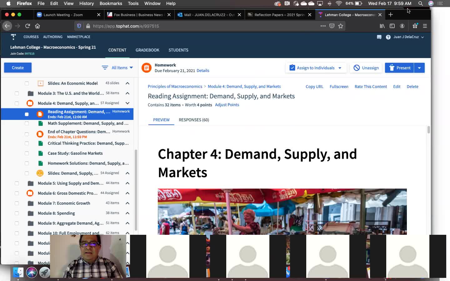Click the Homework assignment orange icon

(147, 68)
